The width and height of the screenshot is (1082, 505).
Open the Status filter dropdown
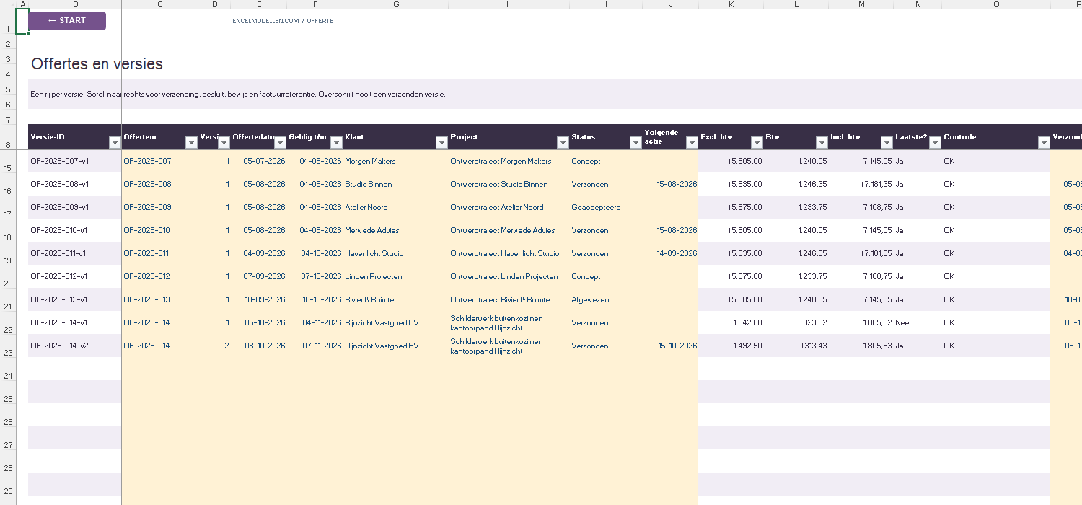pyautogui.click(x=635, y=143)
